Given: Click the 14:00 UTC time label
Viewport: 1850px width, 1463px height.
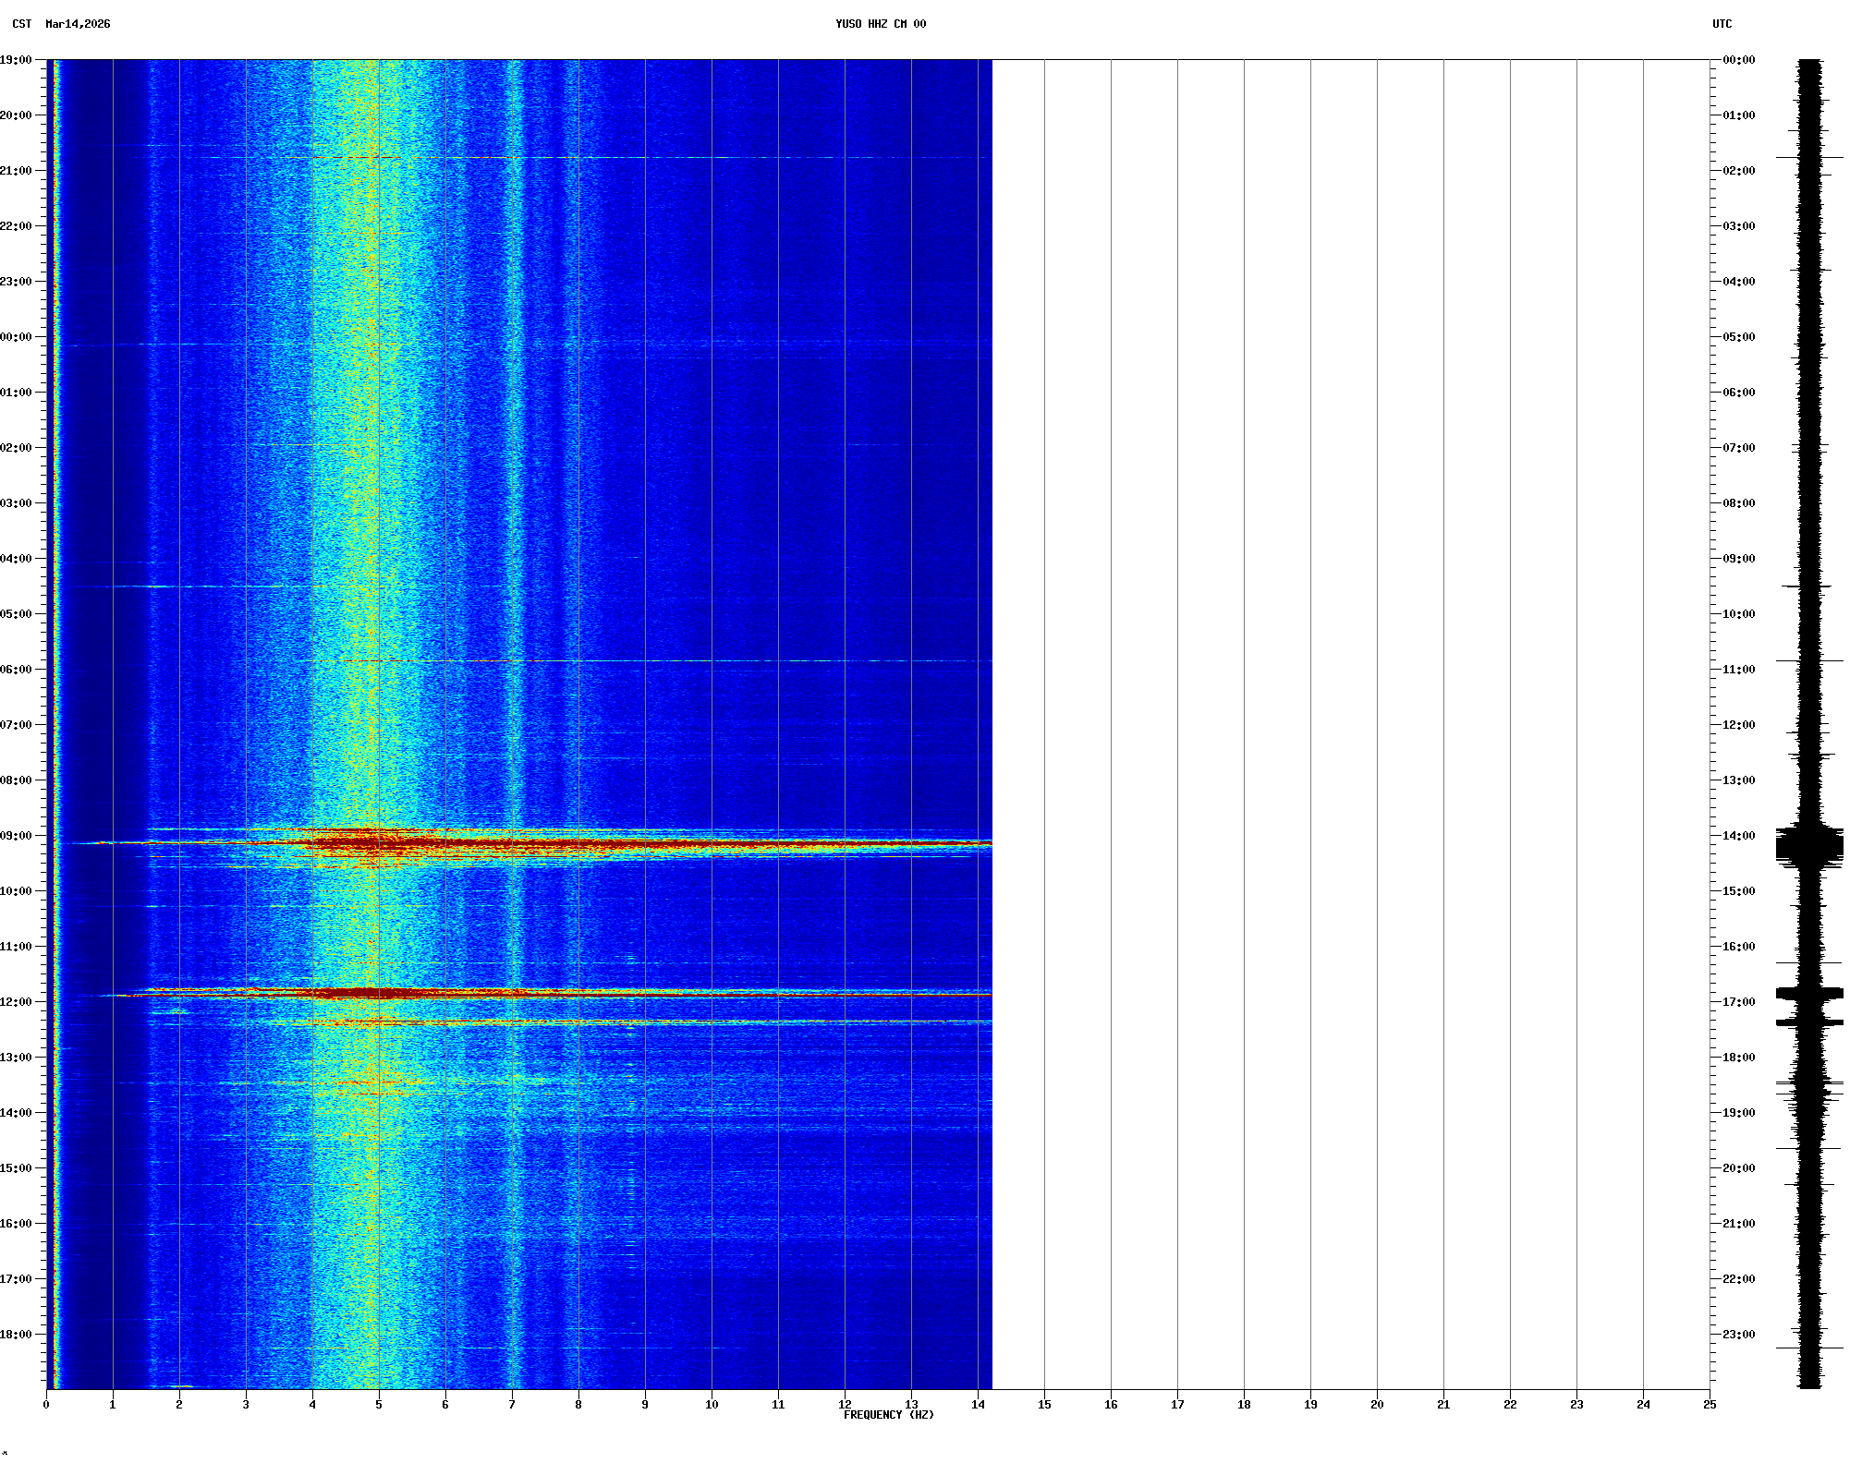Looking at the screenshot, I should [1738, 836].
